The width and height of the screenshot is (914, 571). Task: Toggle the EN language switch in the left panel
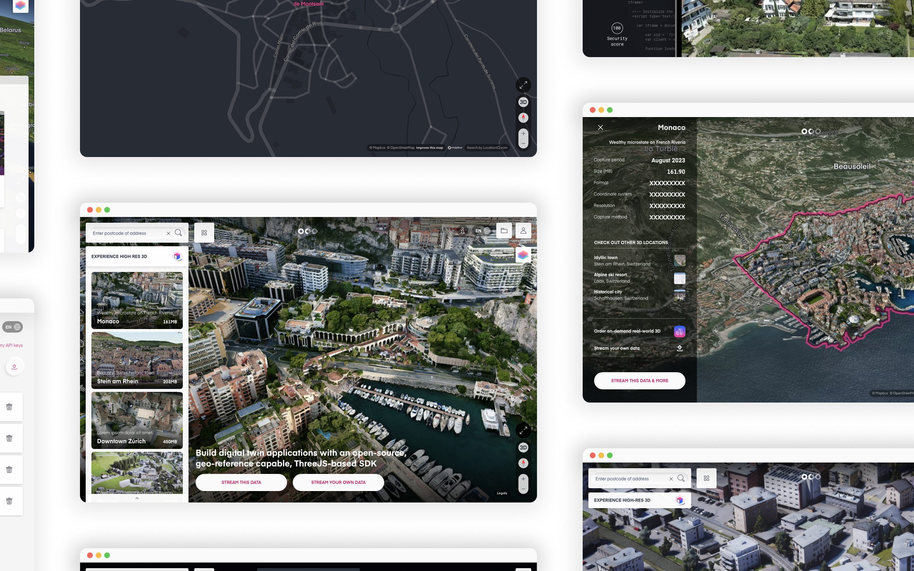coord(12,327)
